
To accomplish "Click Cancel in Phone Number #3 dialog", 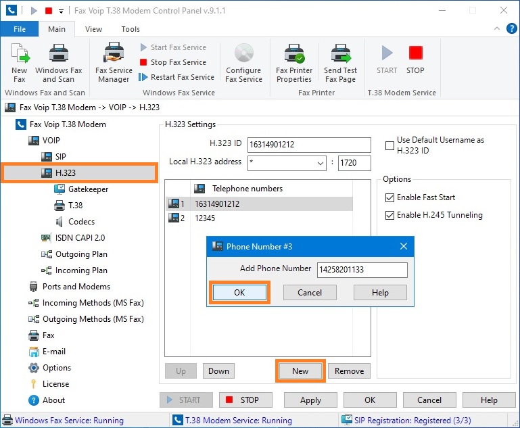I will pos(310,293).
